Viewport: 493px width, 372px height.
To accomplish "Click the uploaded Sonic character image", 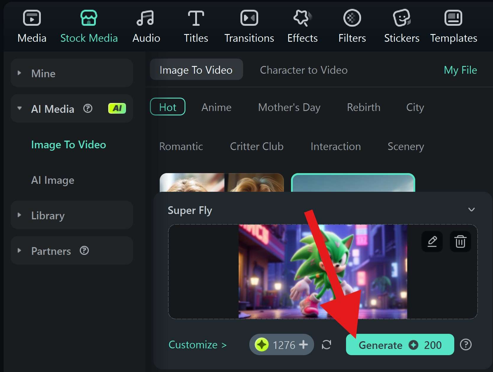I will [x=323, y=271].
